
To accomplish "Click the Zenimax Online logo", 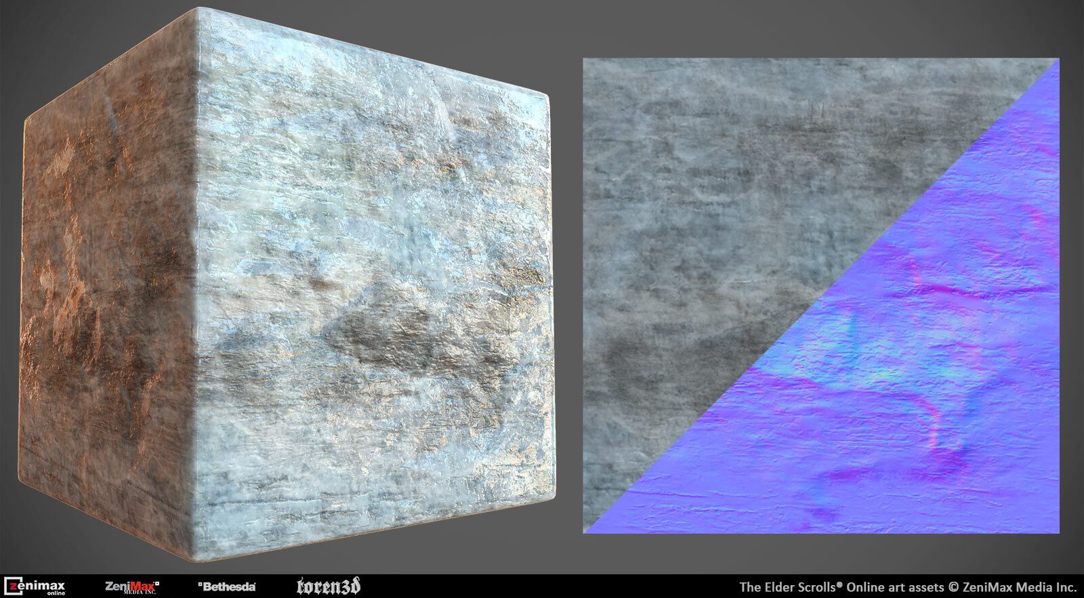I will point(34,586).
